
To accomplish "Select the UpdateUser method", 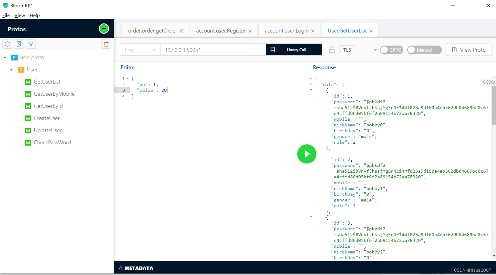I will 48,130.
